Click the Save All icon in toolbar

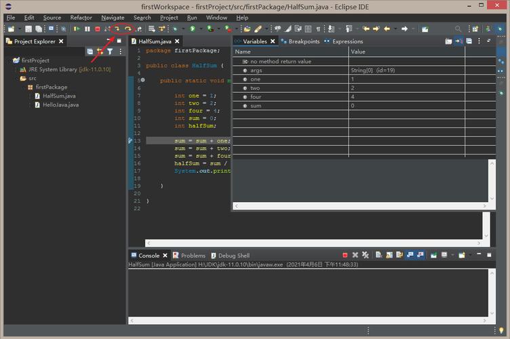pyautogui.click(x=39, y=29)
